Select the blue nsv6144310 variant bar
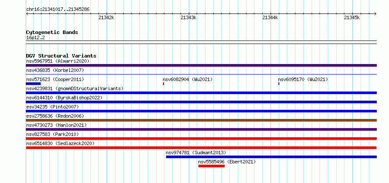The image size is (389, 183). point(201,102)
